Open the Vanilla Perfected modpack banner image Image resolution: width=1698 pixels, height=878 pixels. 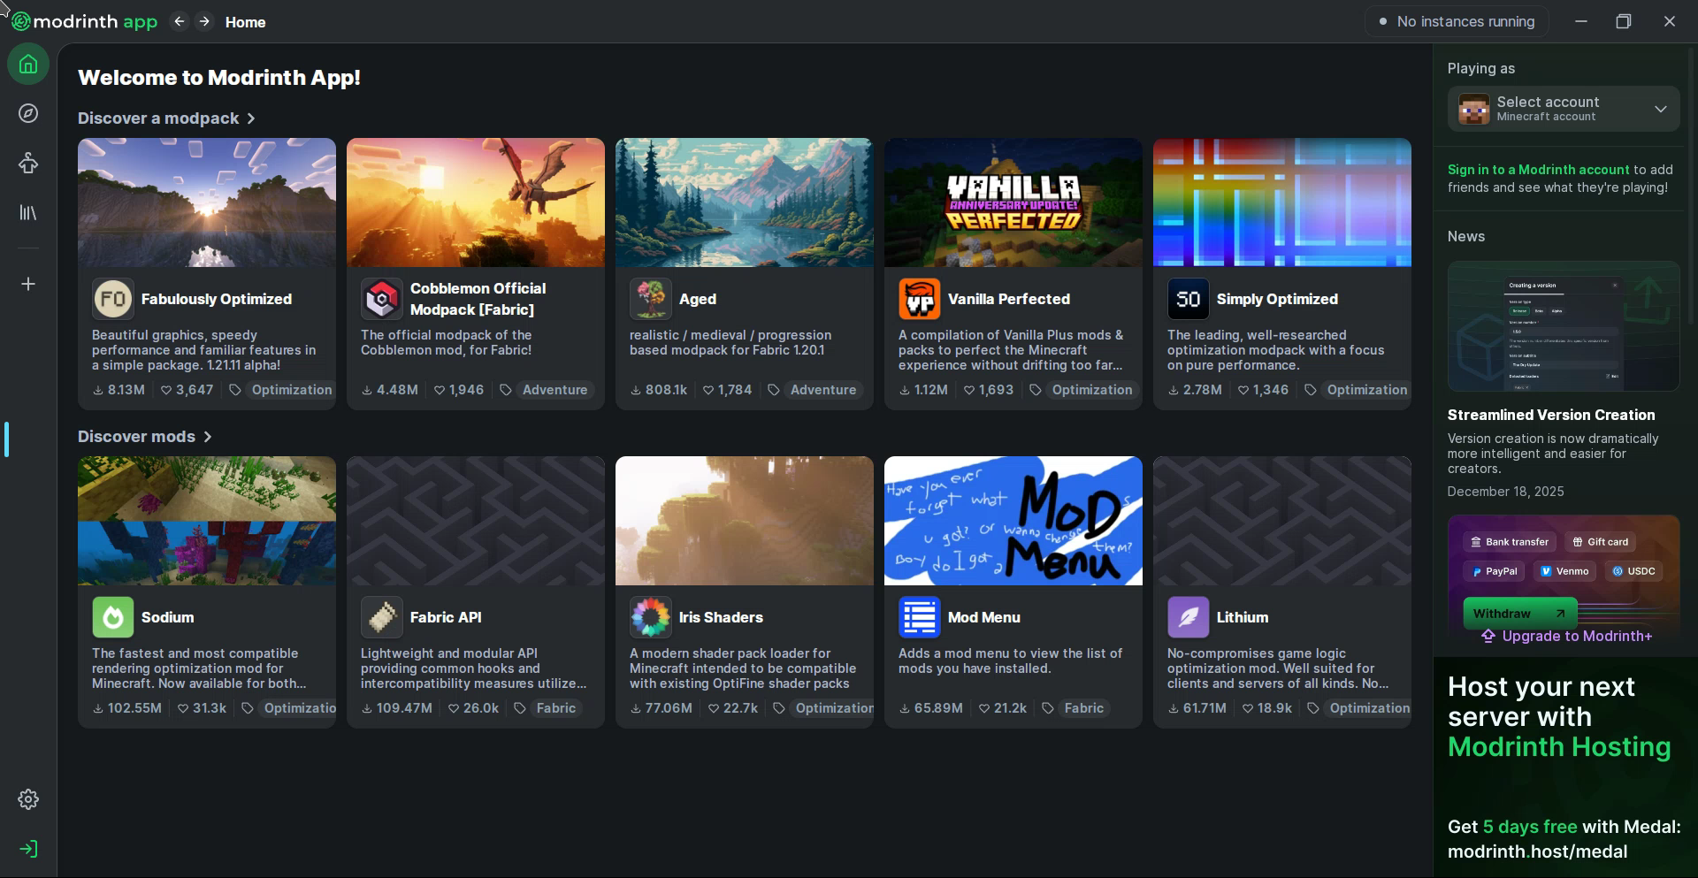click(x=1013, y=202)
